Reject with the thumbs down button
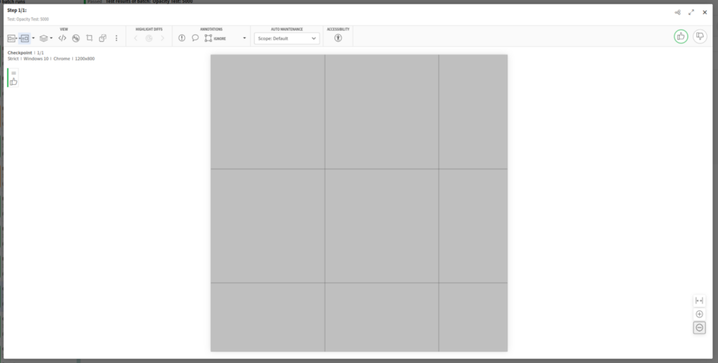This screenshot has height=363, width=718. [699, 36]
